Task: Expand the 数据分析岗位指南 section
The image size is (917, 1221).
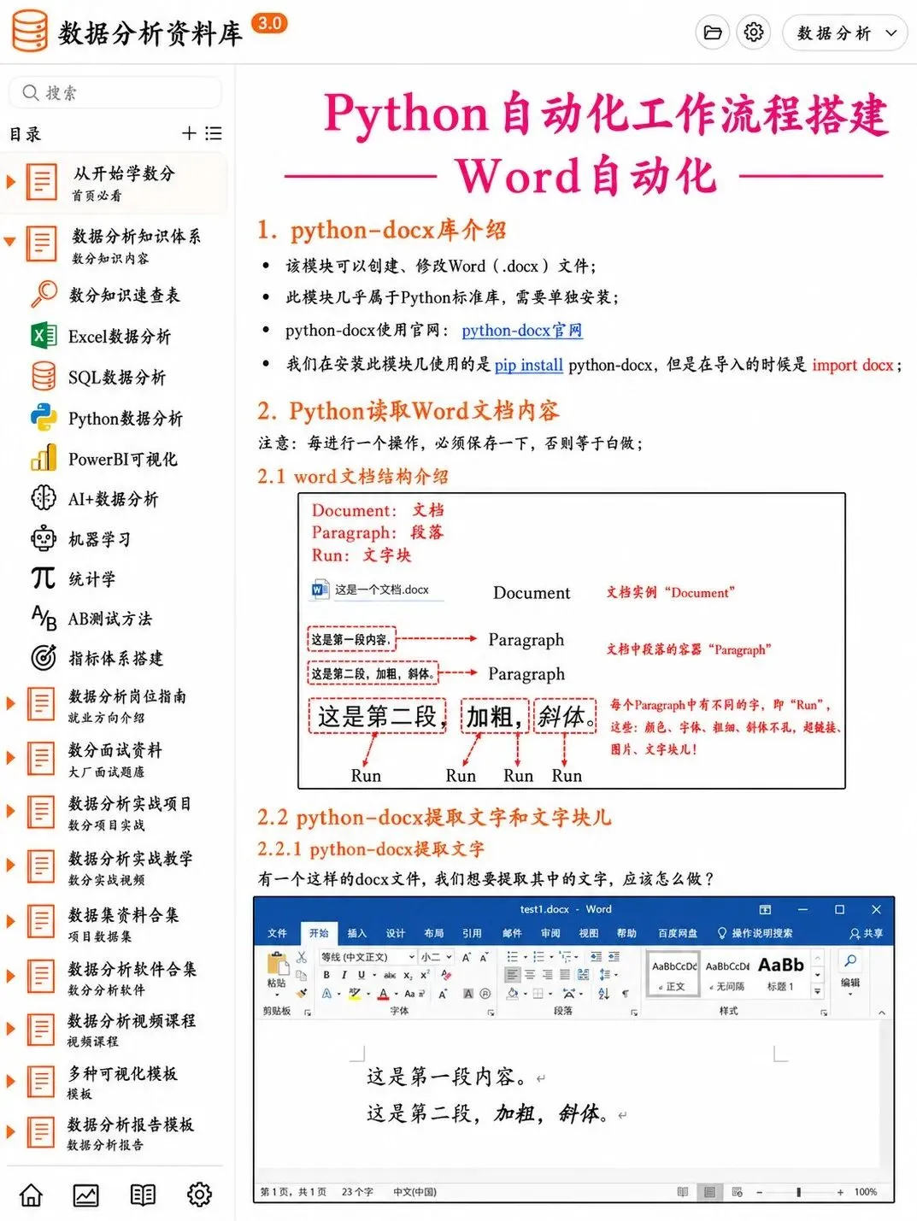Action: point(11,704)
